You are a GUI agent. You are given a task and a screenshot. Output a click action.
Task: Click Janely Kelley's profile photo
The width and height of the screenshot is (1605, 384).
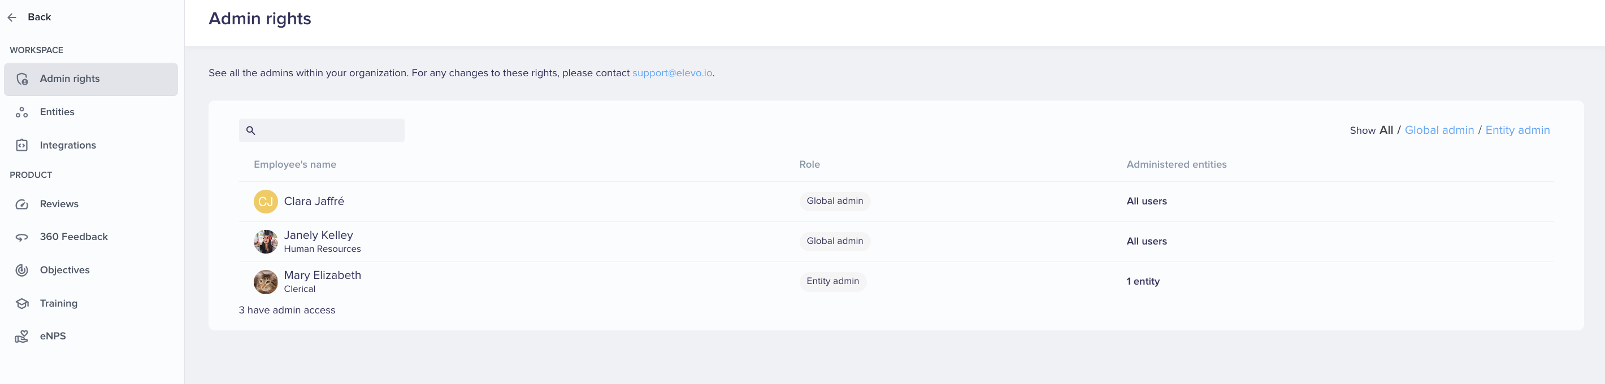266,242
